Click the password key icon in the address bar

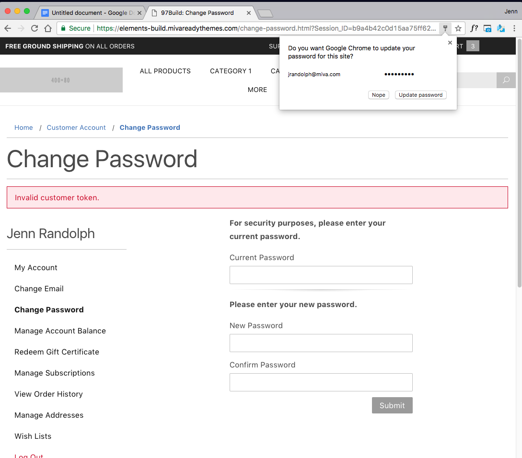pyautogui.click(x=445, y=28)
